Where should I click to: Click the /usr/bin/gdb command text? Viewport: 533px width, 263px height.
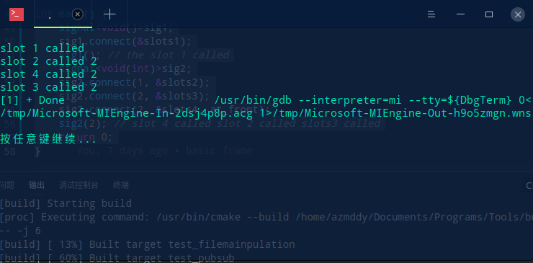point(372,100)
